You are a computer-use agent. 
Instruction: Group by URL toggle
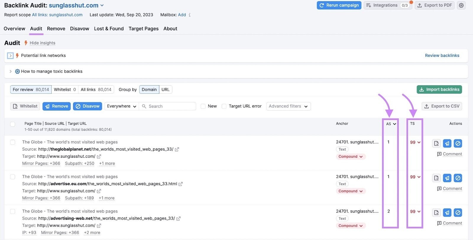coord(166,90)
